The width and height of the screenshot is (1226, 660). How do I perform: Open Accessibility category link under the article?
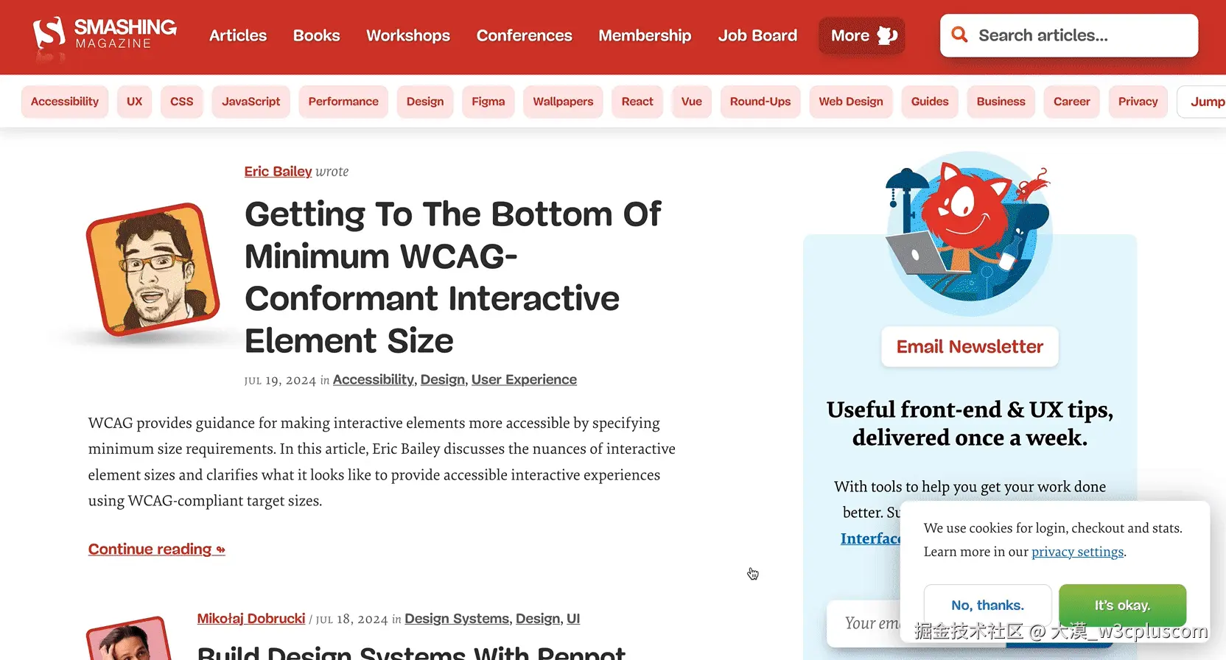(374, 379)
